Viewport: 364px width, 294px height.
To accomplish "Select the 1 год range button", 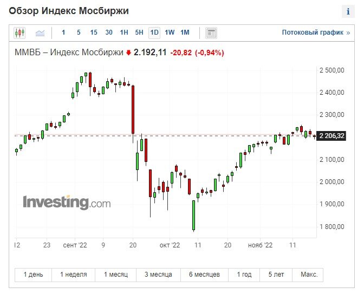I will click(x=244, y=275).
